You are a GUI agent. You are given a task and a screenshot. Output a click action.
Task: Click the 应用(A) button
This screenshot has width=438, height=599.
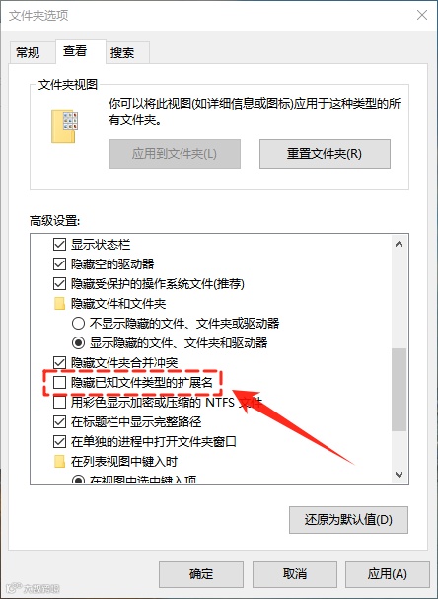coord(388,573)
